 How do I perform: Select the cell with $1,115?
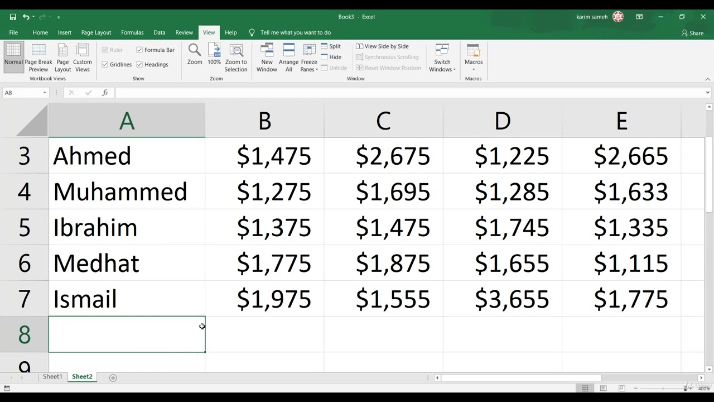coord(621,263)
